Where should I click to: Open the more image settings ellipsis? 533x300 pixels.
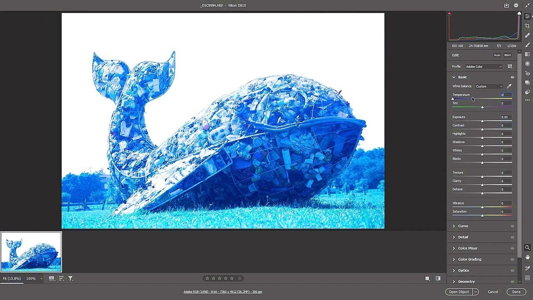[527, 100]
